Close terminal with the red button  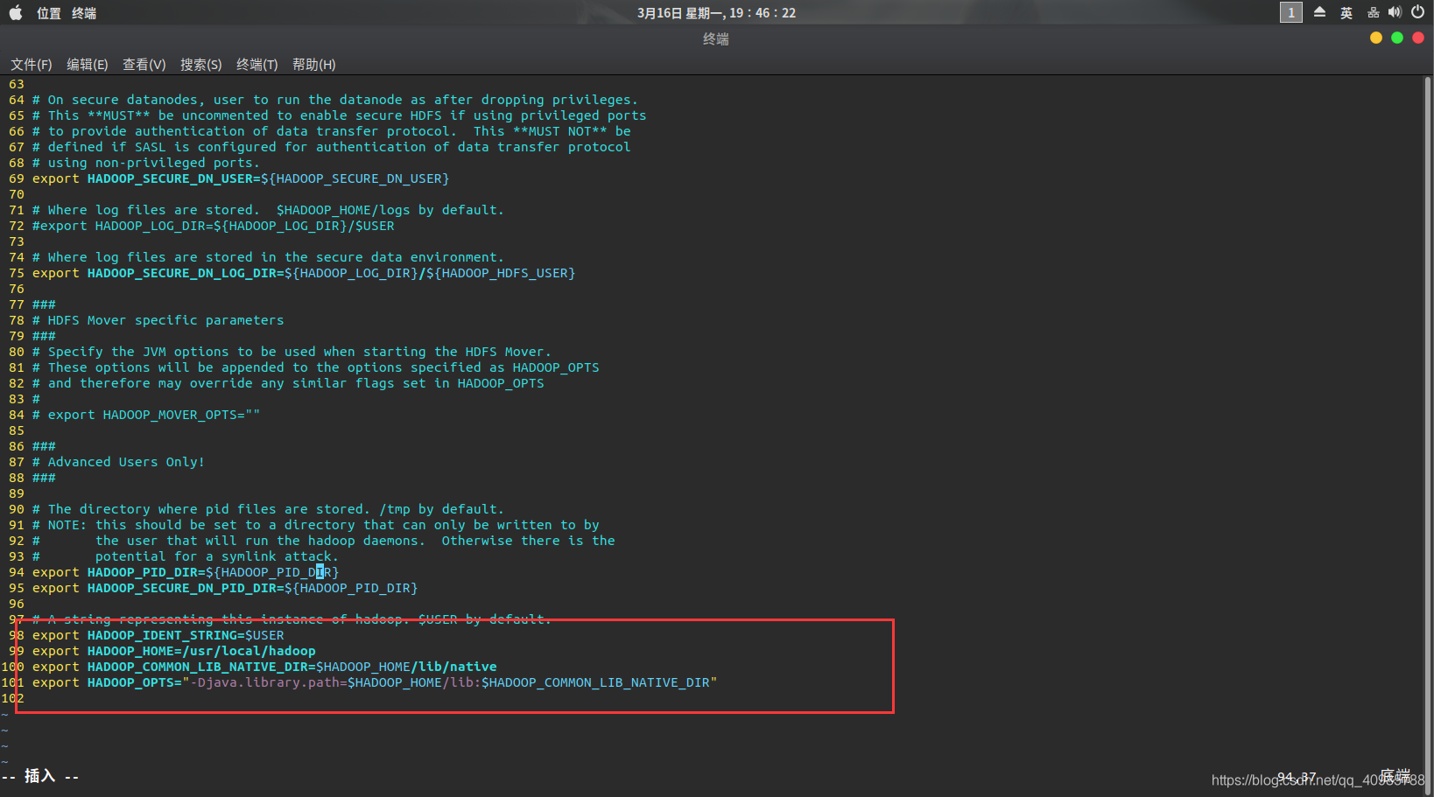click(x=1418, y=38)
